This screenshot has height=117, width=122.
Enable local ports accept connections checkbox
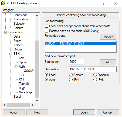point(46,26)
